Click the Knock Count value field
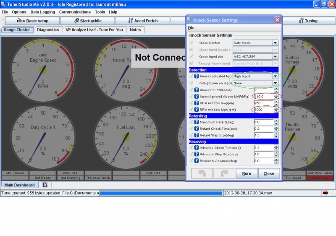 pos(264,90)
